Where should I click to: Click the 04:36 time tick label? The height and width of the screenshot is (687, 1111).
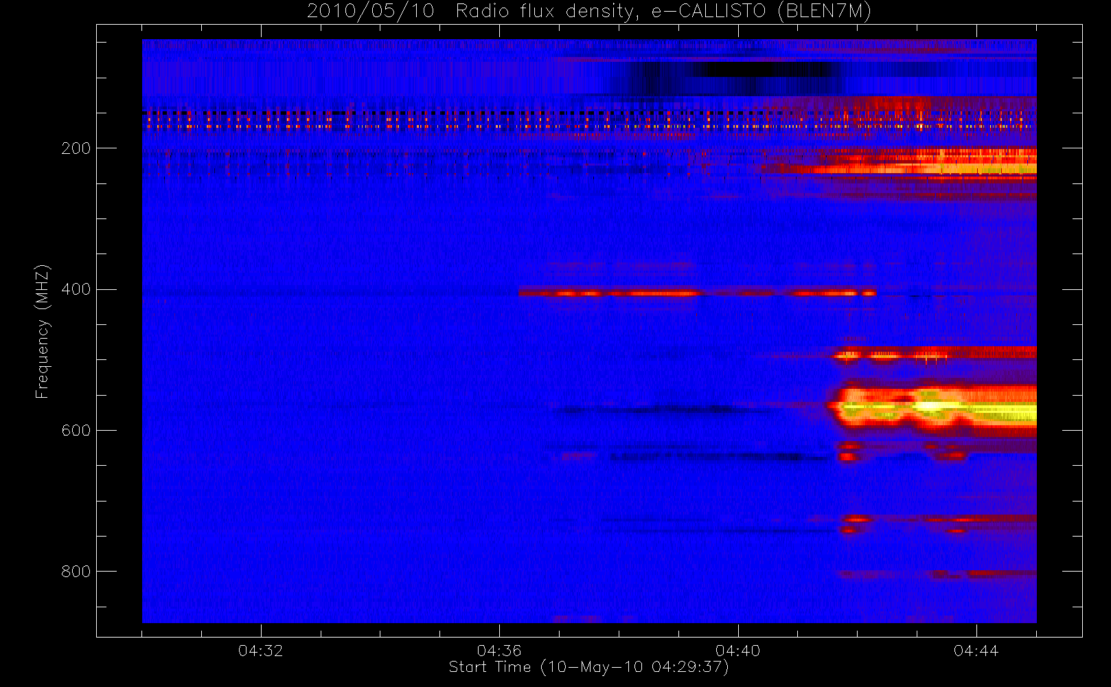tap(499, 651)
